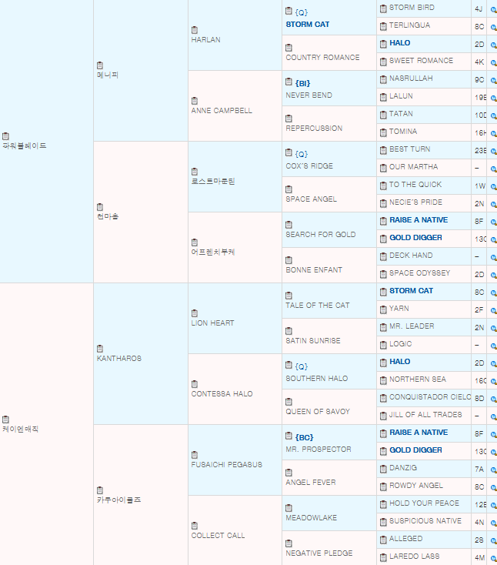The width and height of the screenshot is (497, 565).
Task: Click the clipboard icon above MEADOWLAKE
Action: pyautogui.click(x=289, y=508)
